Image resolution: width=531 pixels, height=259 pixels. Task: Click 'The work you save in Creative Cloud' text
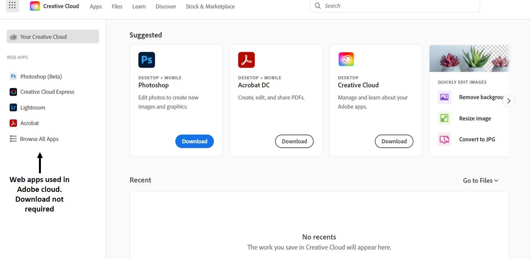click(x=319, y=247)
